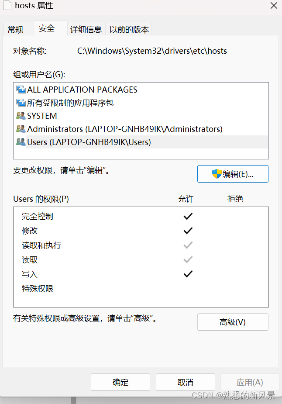The height and width of the screenshot is (404, 282).
Task: Click the 编辑(E) button to change permissions
Action: (233, 173)
